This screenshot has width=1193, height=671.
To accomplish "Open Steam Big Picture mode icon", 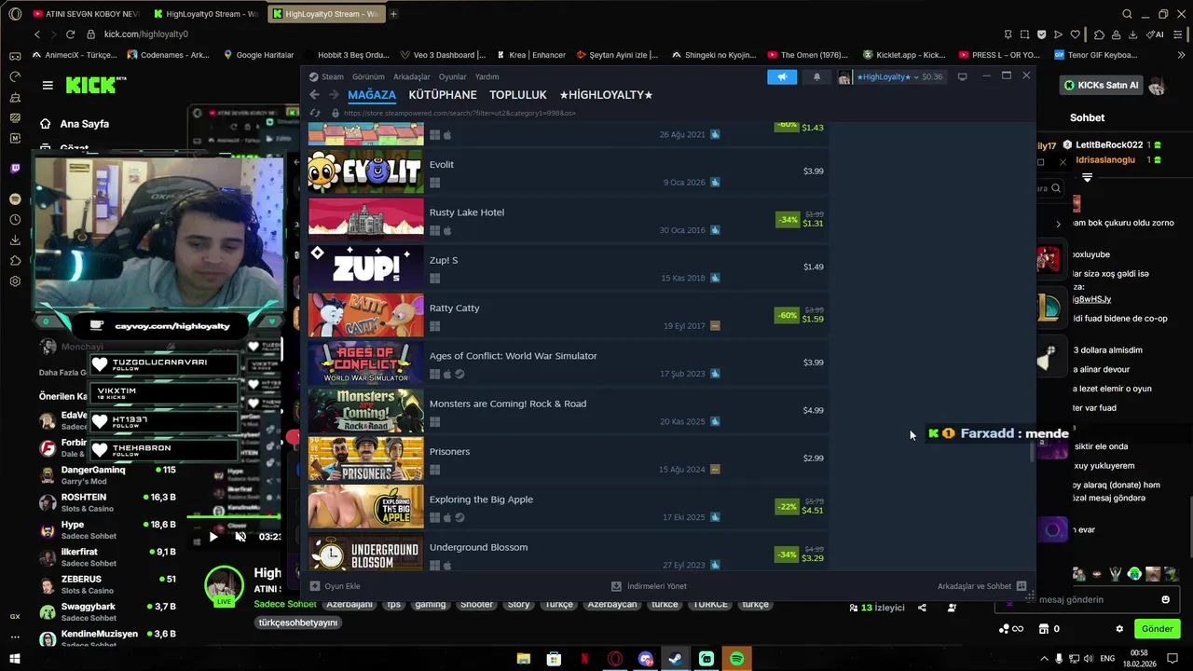I will click(962, 76).
